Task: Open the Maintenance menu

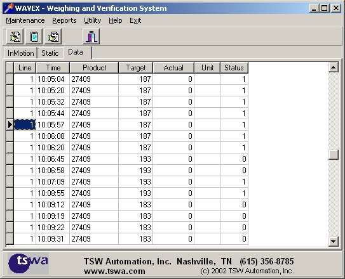Action: coord(25,20)
